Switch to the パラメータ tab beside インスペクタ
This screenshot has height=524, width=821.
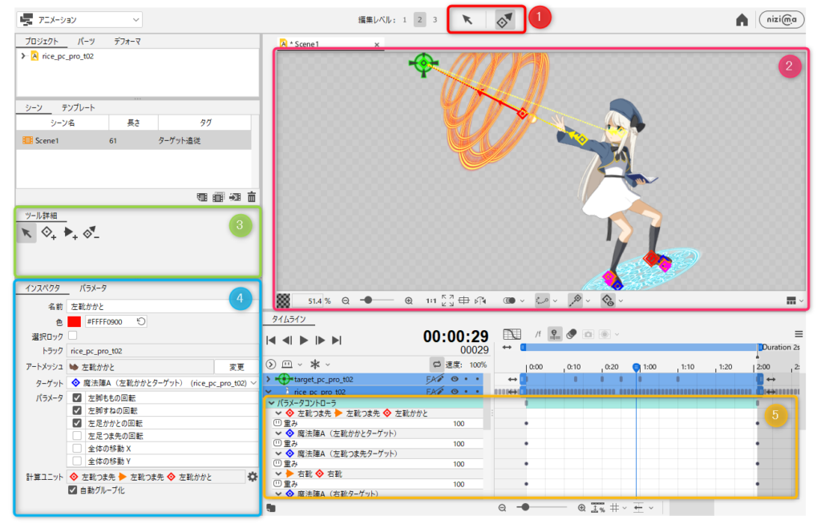click(x=93, y=288)
